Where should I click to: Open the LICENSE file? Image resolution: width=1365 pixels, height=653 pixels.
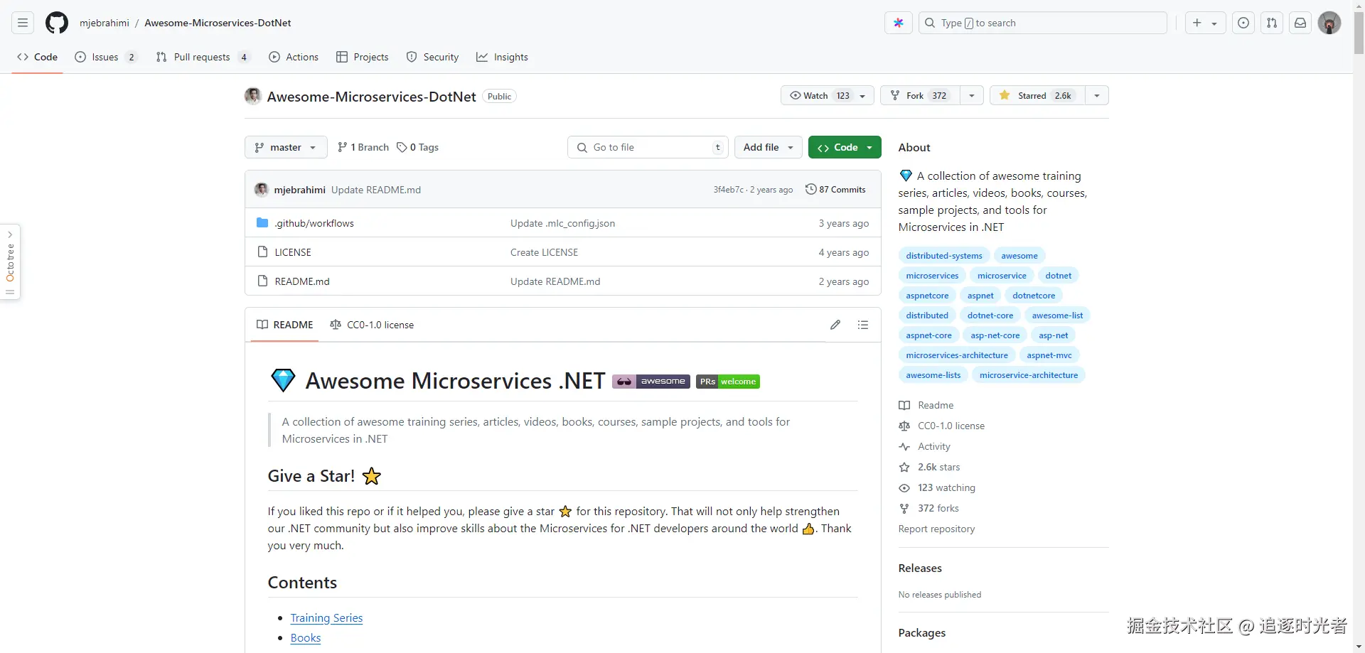pyautogui.click(x=293, y=252)
